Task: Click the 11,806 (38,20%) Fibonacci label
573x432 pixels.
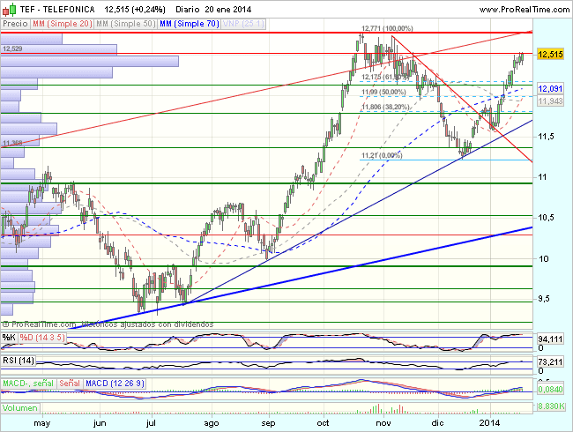Action: [x=385, y=107]
